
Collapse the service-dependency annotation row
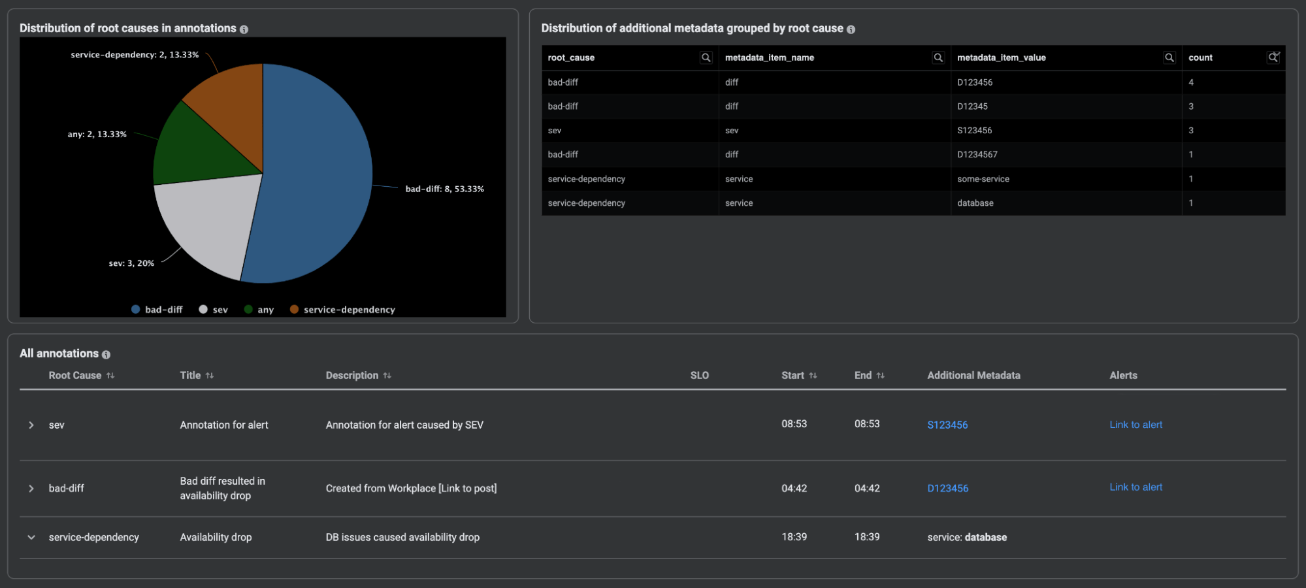tap(31, 537)
